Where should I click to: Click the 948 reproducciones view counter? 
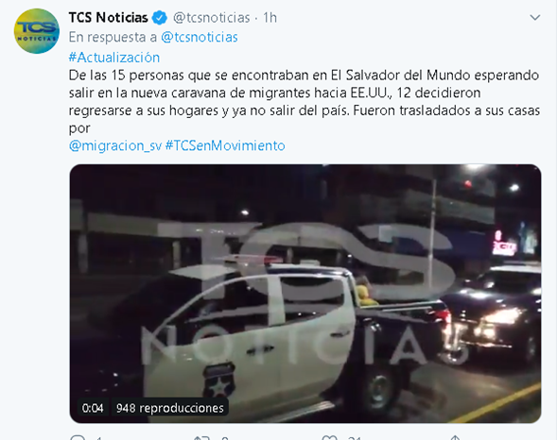click(x=170, y=408)
